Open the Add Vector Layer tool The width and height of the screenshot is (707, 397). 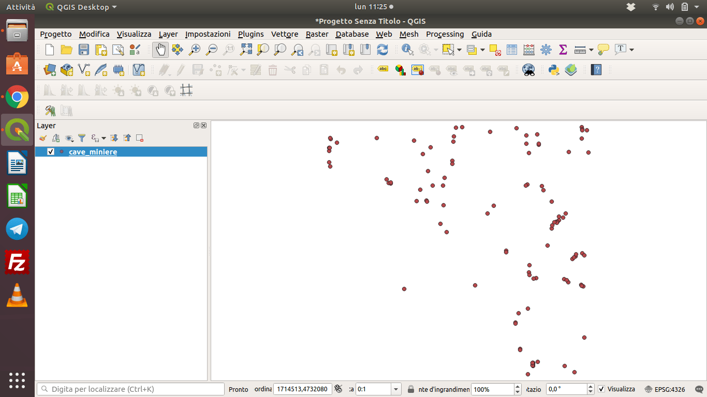[x=84, y=70]
